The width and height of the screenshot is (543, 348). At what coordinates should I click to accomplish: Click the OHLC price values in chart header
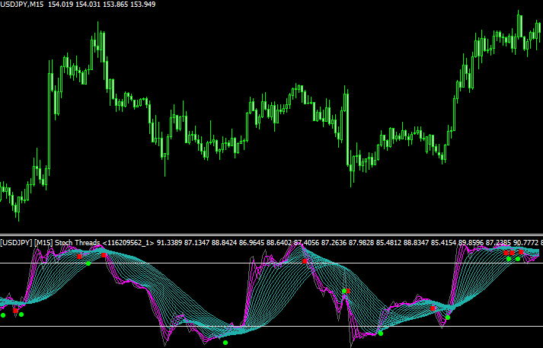pyautogui.click(x=101, y=5)
